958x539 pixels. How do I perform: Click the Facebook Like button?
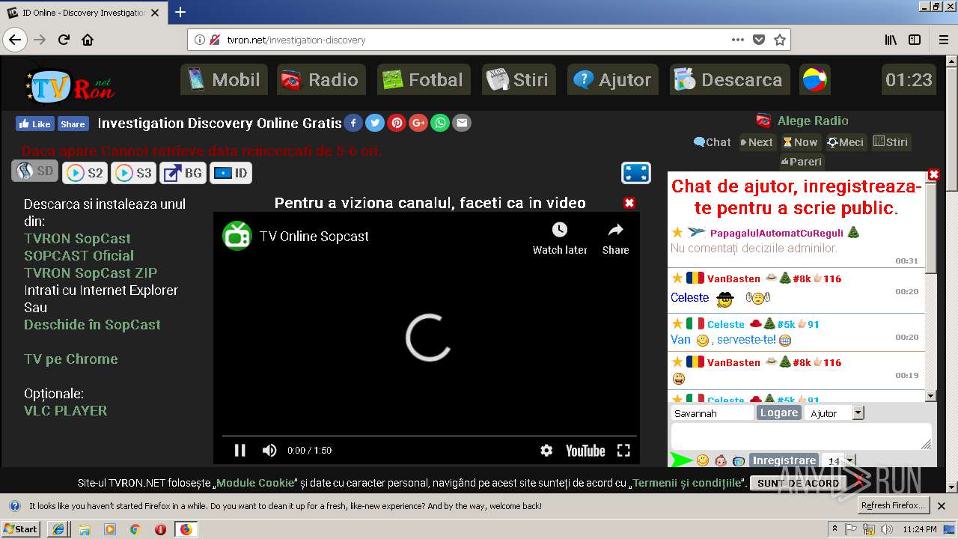pos(35,124)
